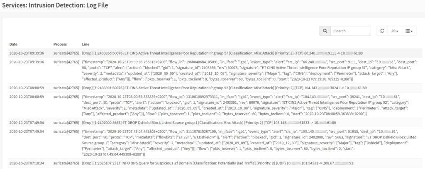The width and height of the screenshot is (425, 169).
Task: Refresh the log with the reload icon
Action: (x=382, y=31)
